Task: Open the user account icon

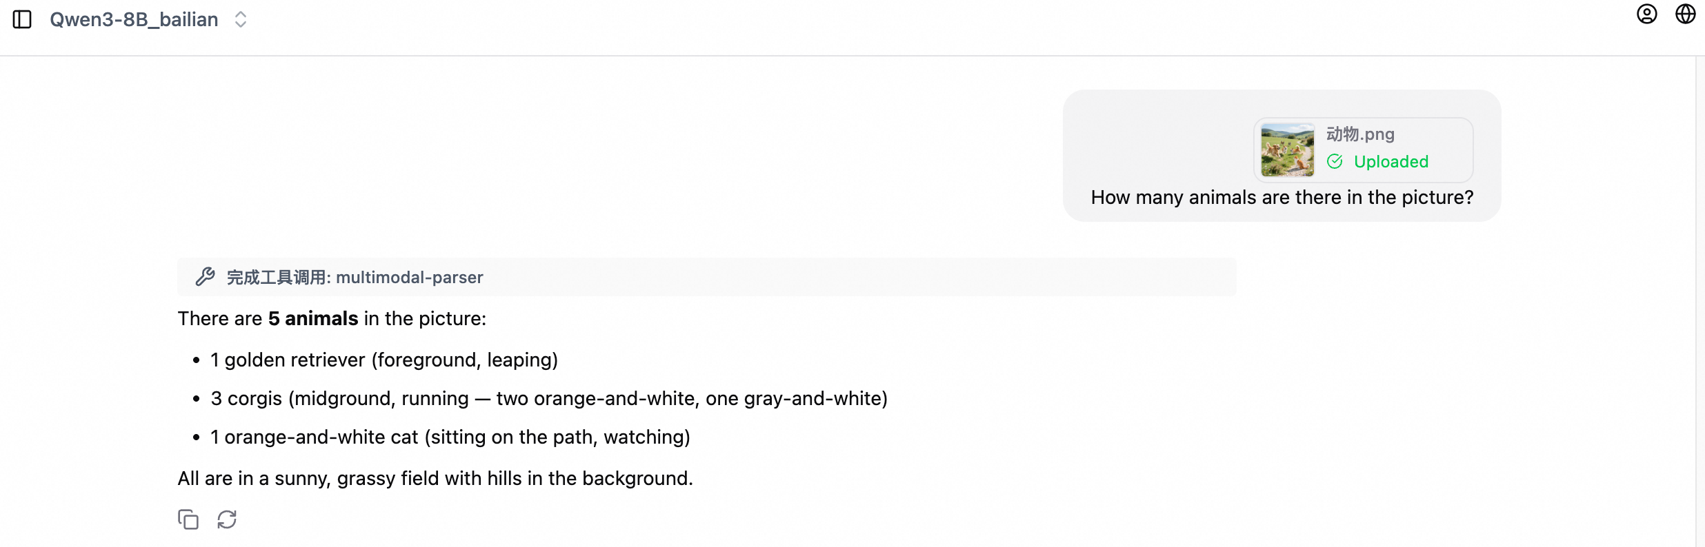Action: [1646, 14]
